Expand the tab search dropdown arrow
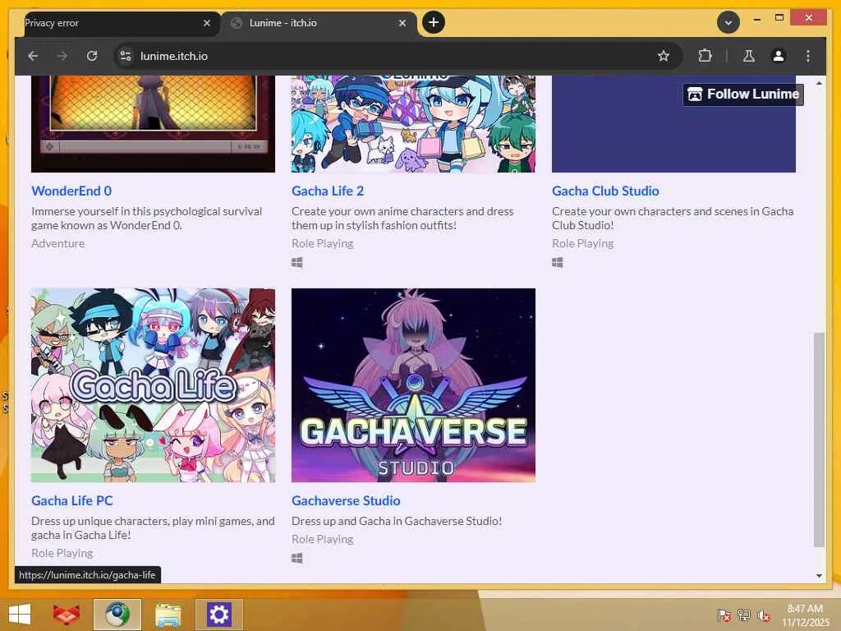 pyautogui.click(x=728, y=22)
